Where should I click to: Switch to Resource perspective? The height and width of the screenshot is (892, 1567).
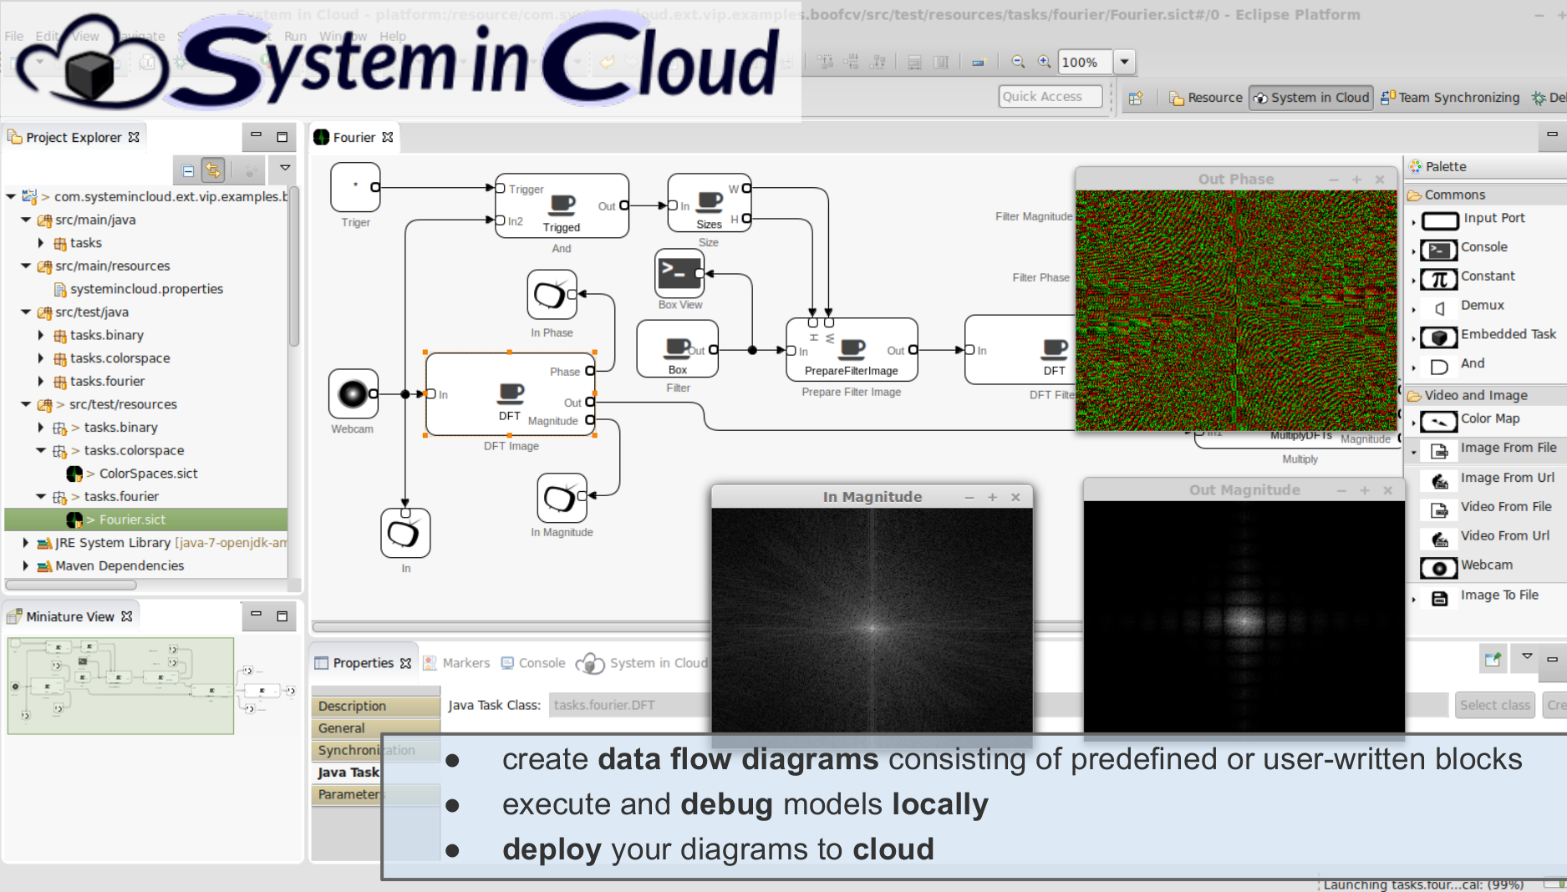pyautogui.click(x=1205, y=98)
